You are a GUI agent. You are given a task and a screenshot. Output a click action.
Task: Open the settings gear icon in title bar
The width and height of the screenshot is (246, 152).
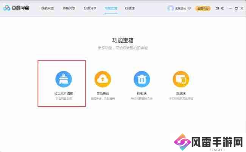(223, 8)
